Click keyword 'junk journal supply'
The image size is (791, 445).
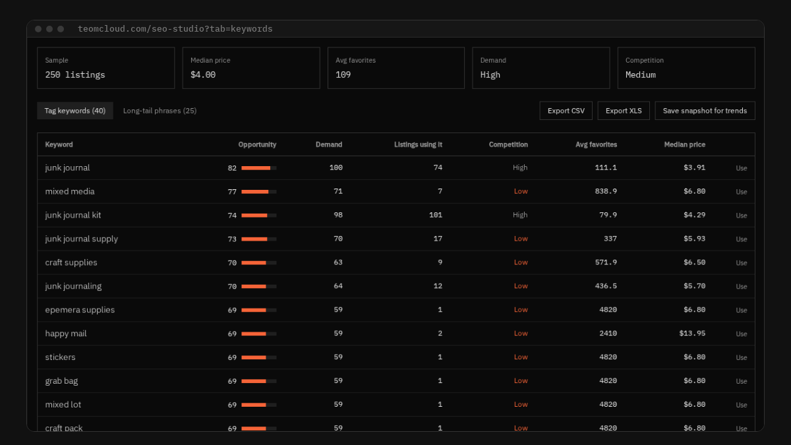pyautogui.click(x=82, y=239)
